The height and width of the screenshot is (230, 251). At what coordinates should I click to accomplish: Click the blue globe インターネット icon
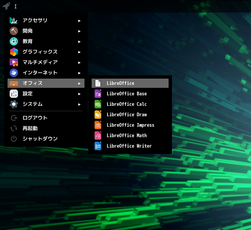14,73
